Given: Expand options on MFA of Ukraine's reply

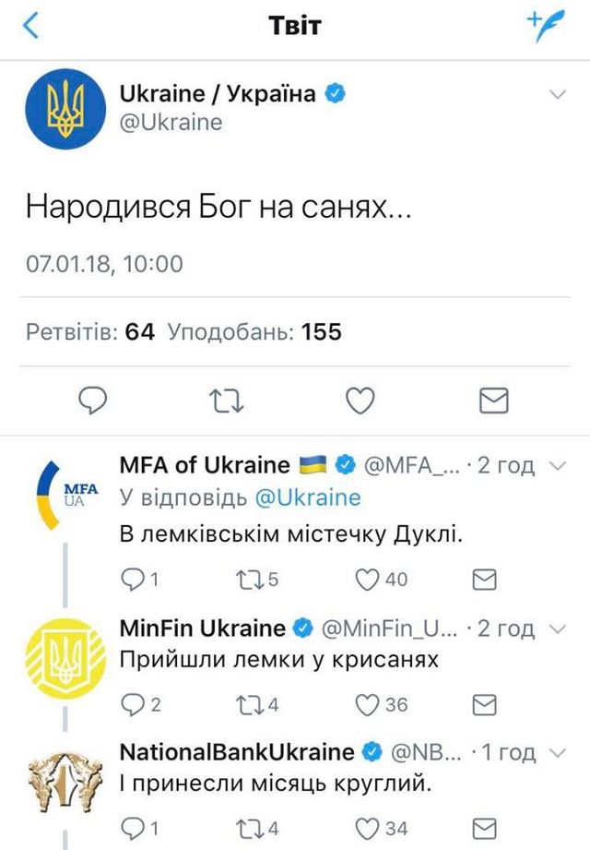Looking at the screenshot, I should (558, 466).
